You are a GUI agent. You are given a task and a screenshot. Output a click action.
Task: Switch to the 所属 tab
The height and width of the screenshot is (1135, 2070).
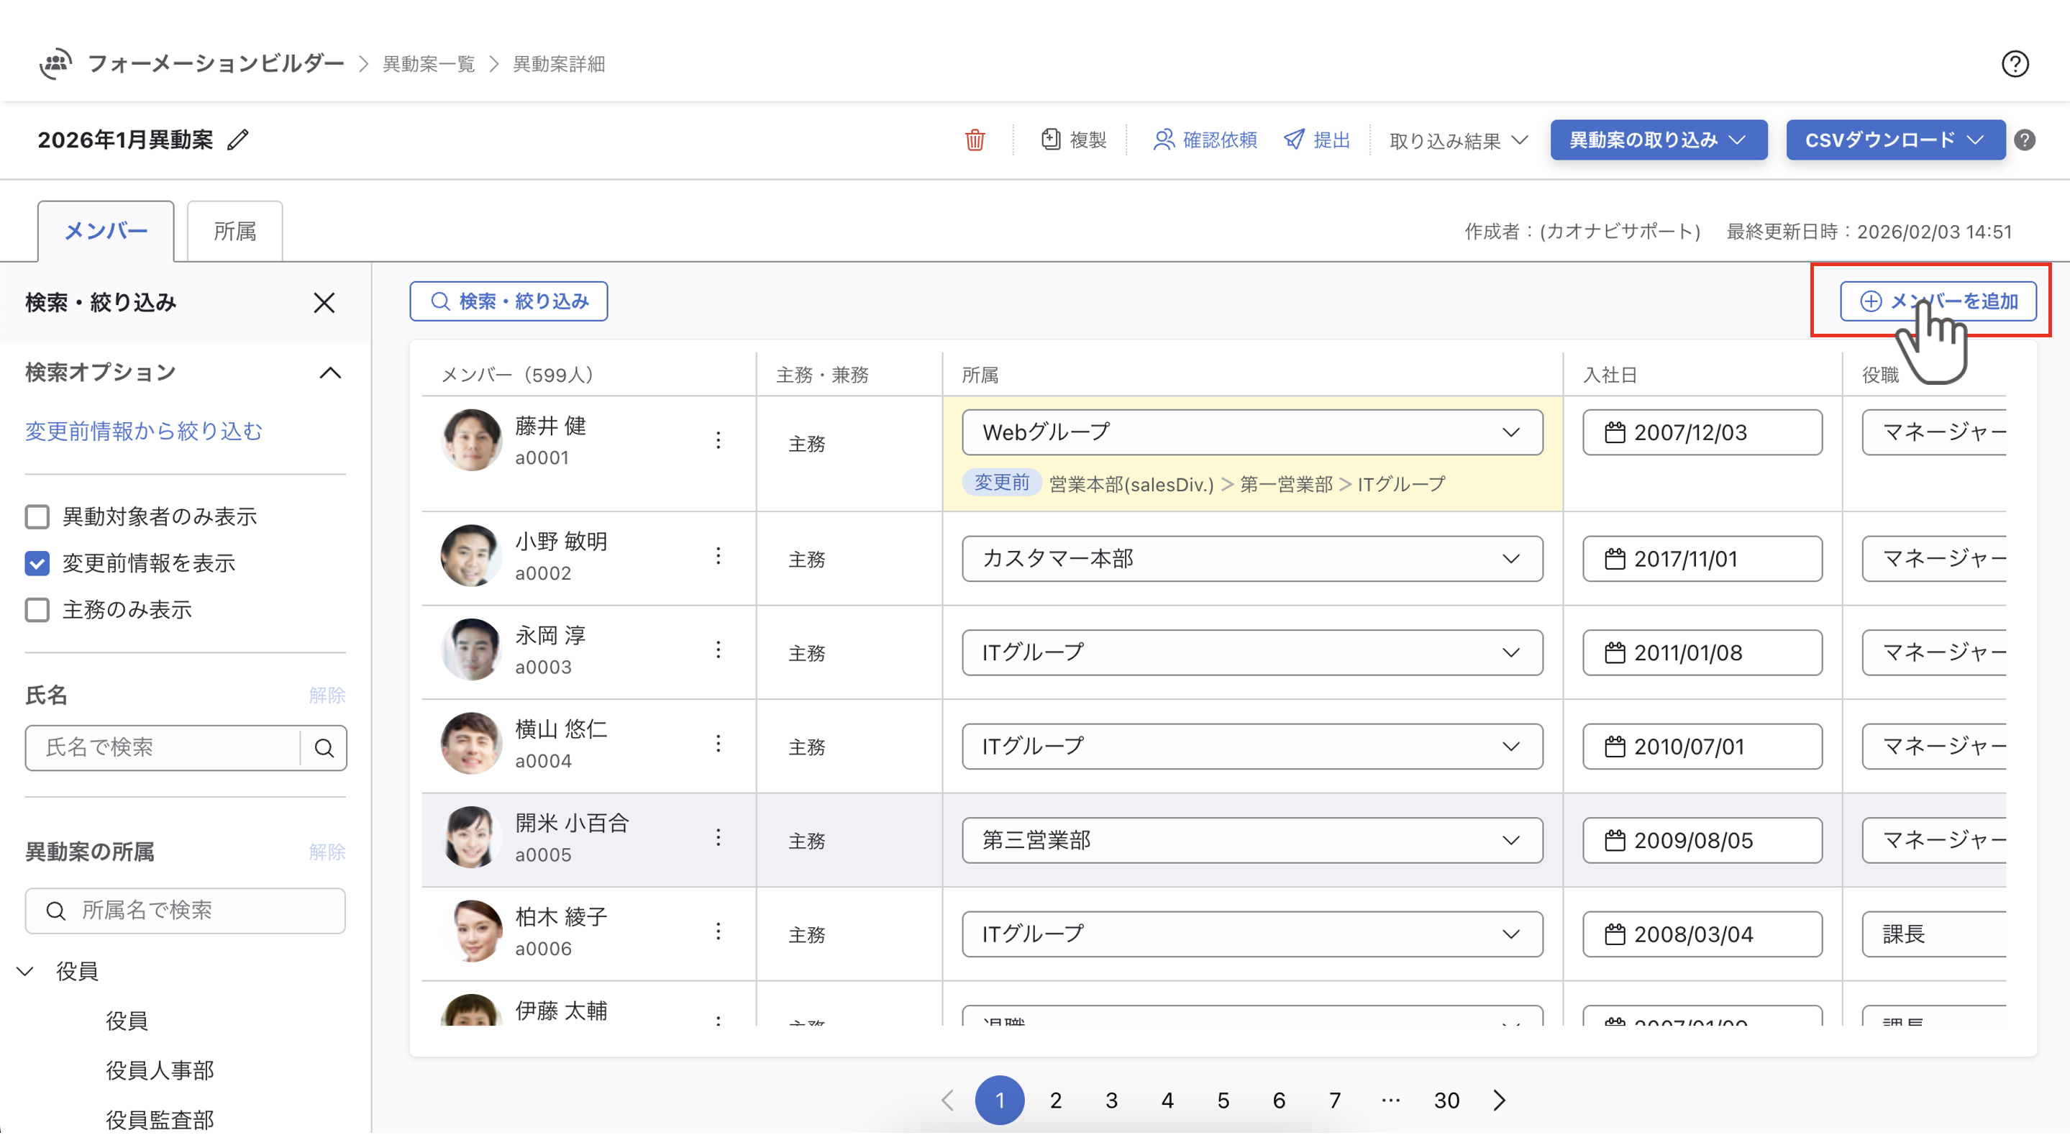234,232
